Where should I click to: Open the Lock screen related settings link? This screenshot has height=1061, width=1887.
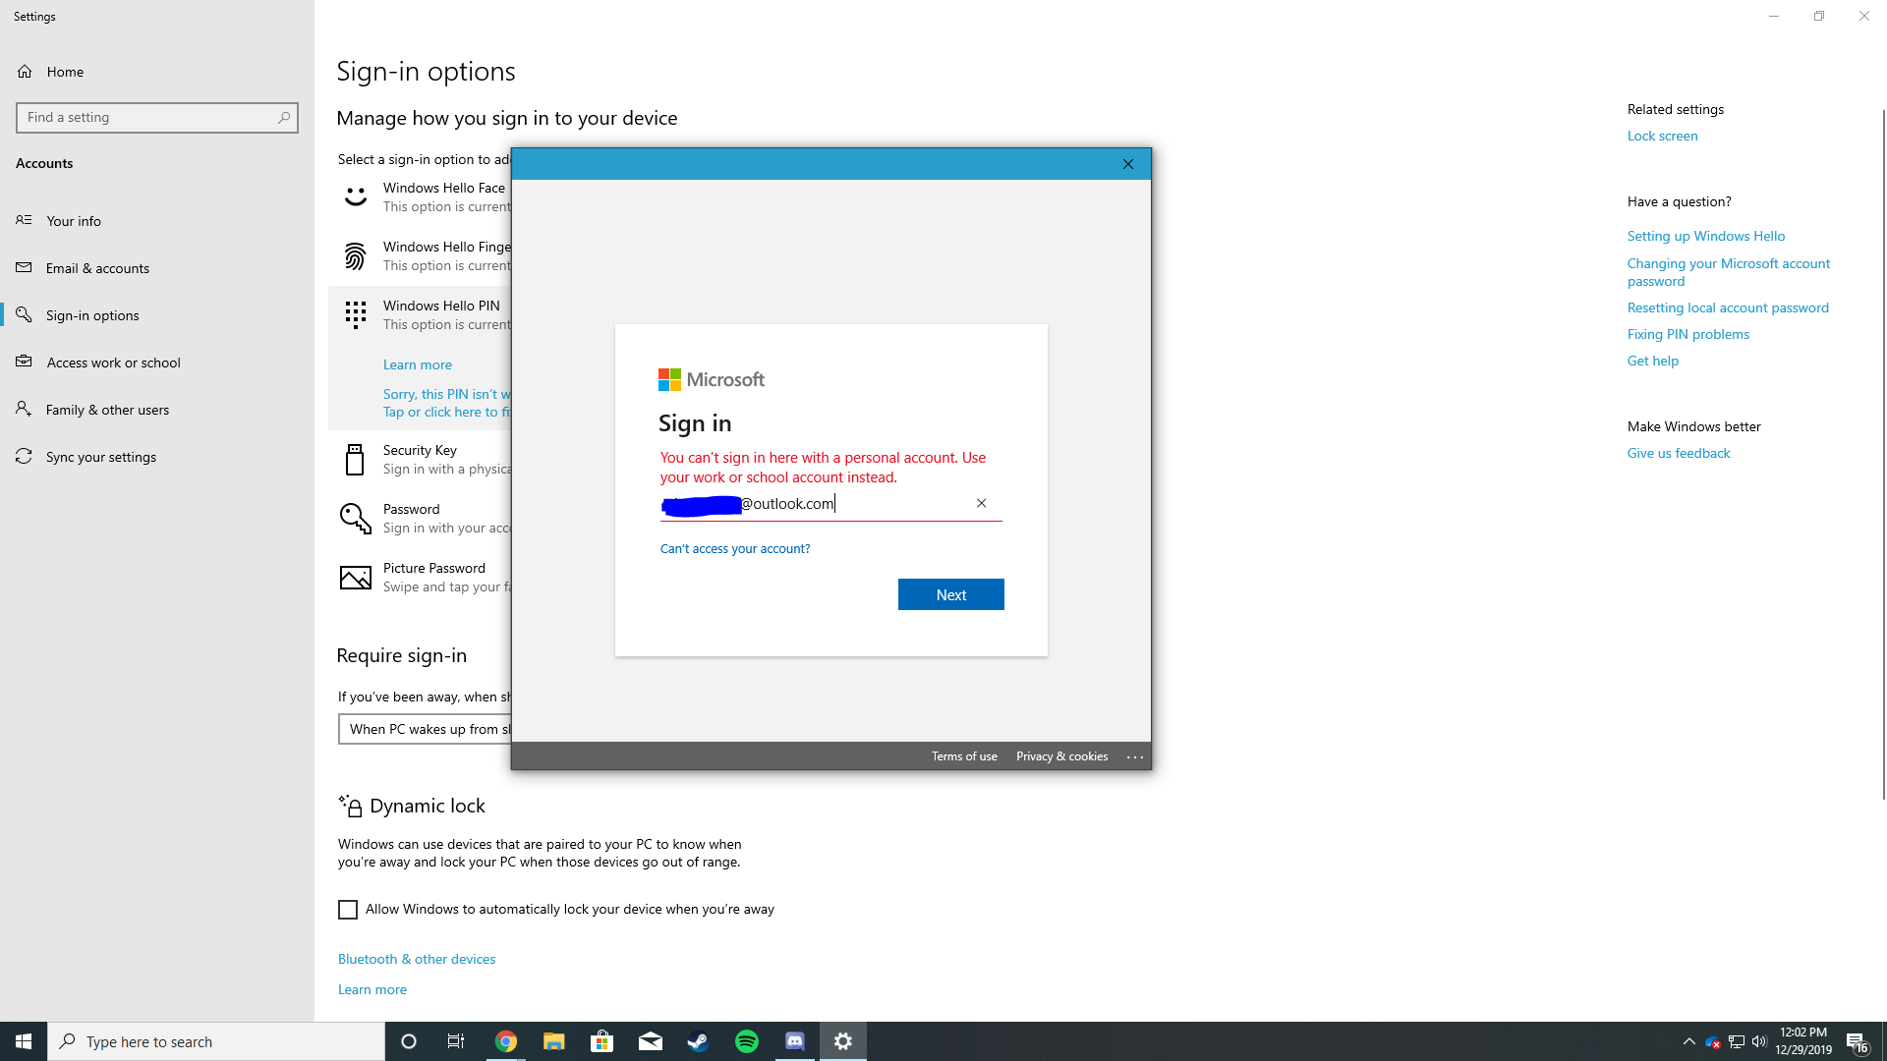1661,136
